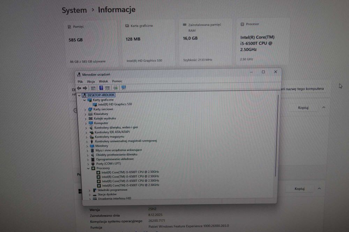Click the Procesor Intel Core i5-6500T card
Viewport: 349px width, 232px height.
[x=263, y=41]
